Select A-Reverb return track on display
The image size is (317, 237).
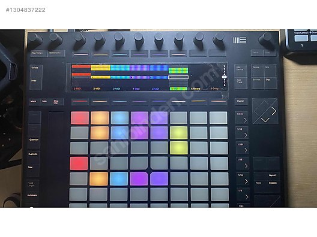[x=196, y=89]
